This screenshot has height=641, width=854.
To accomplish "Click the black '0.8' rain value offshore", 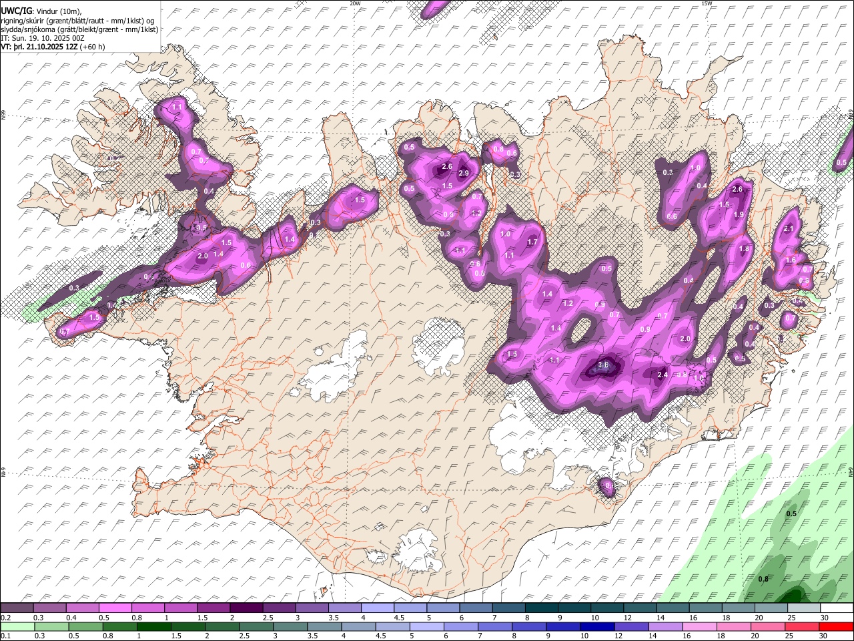I will tap(764, 579).
